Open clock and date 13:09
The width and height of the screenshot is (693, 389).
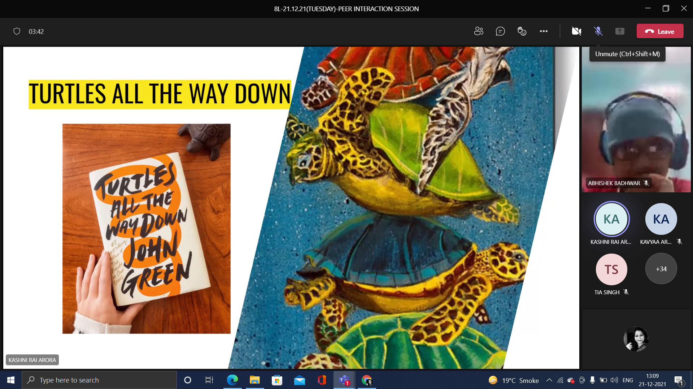click(652, 380)
